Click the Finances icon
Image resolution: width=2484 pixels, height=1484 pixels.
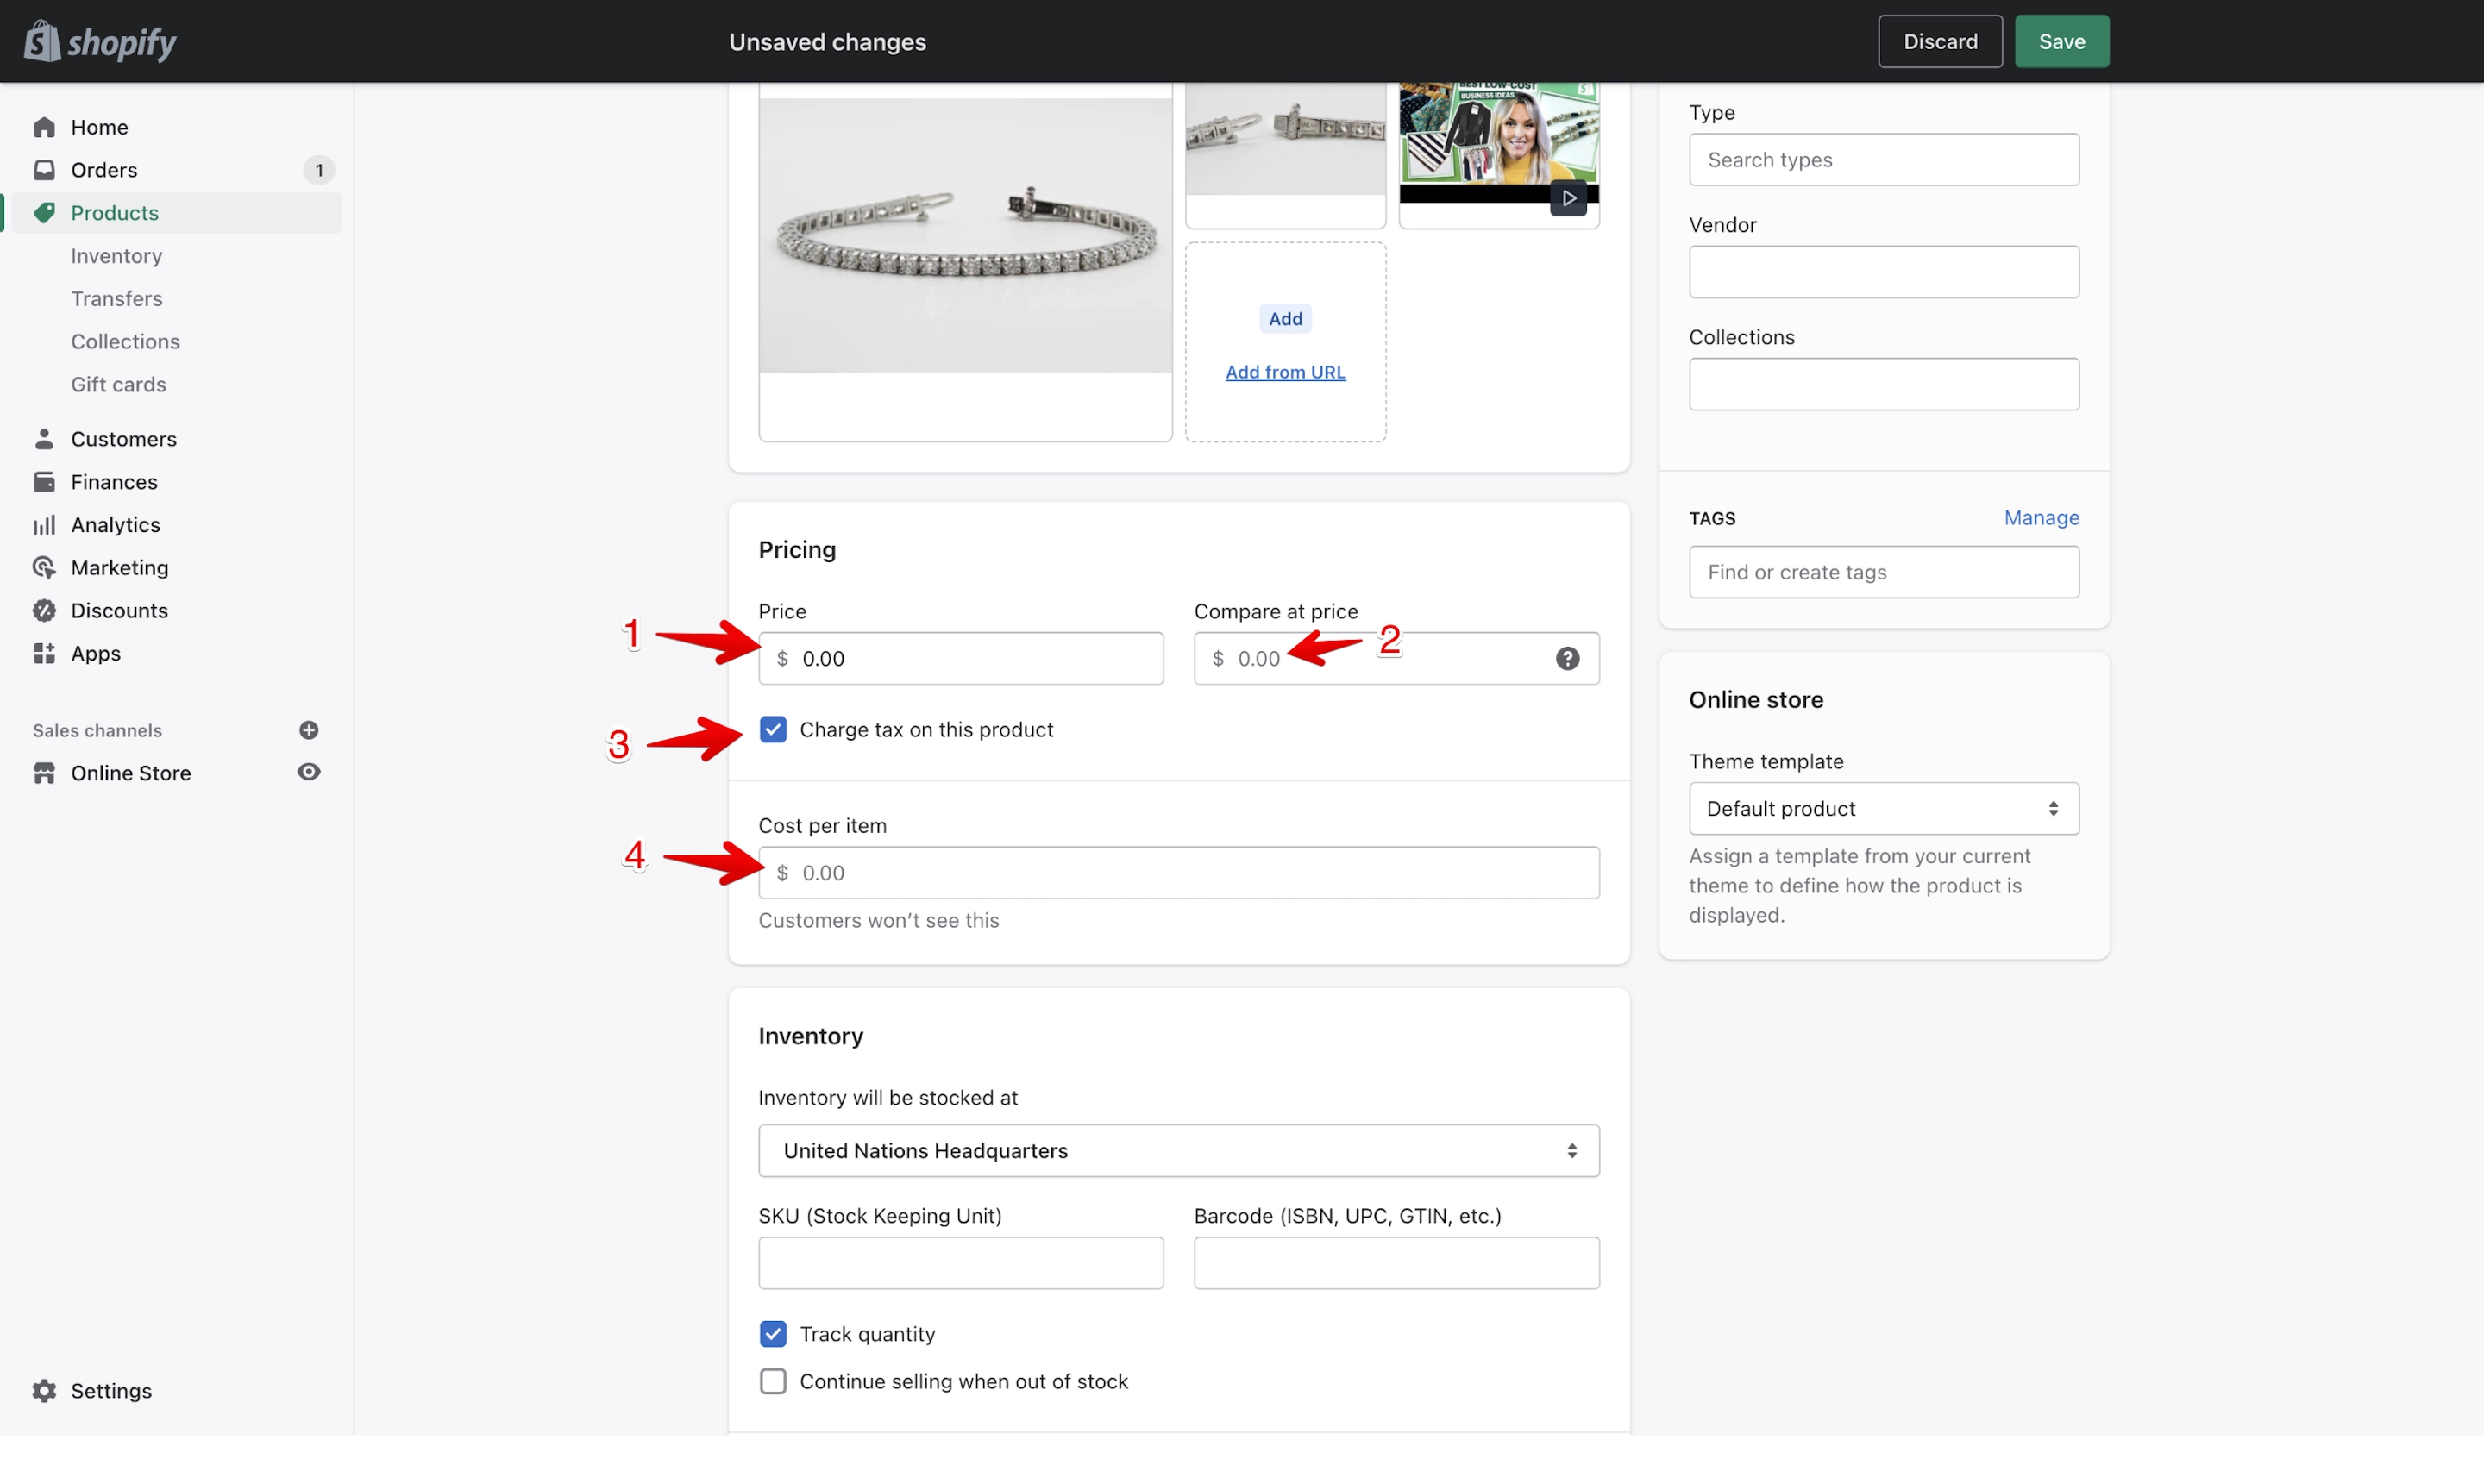[44, 482]
